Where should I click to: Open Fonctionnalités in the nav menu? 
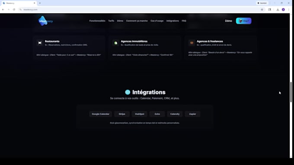click(97, 21)
